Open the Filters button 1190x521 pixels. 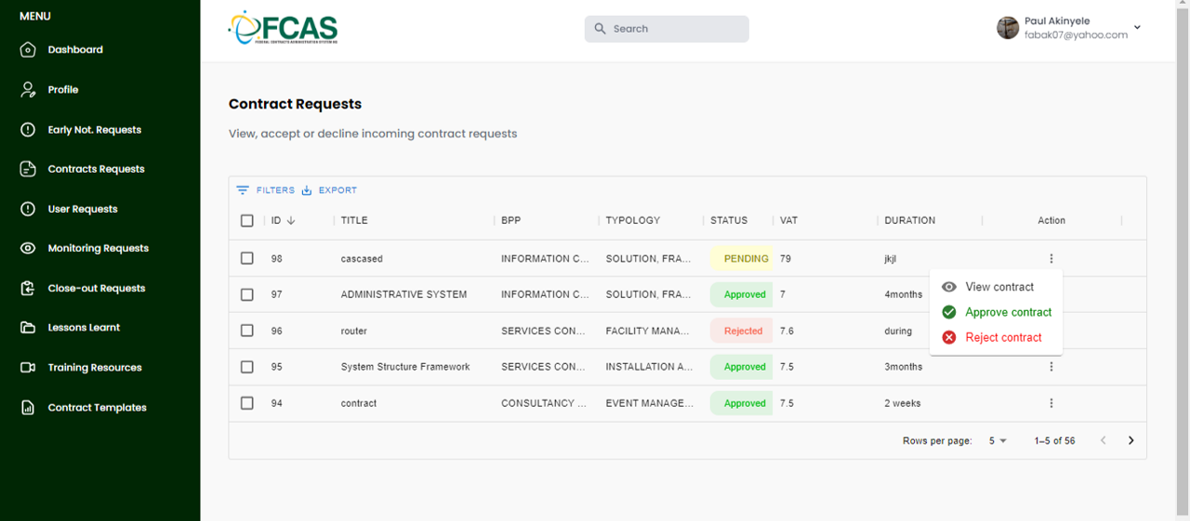(266, 190)
